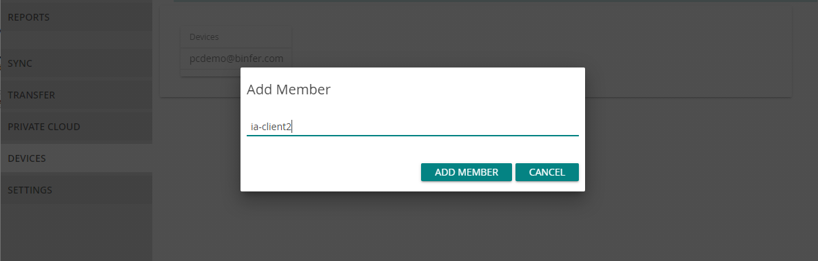The height and width of the screenshot is (261, 818).
Task: Click the ADD MEMBER button
Action: click(x=467, y=172)
